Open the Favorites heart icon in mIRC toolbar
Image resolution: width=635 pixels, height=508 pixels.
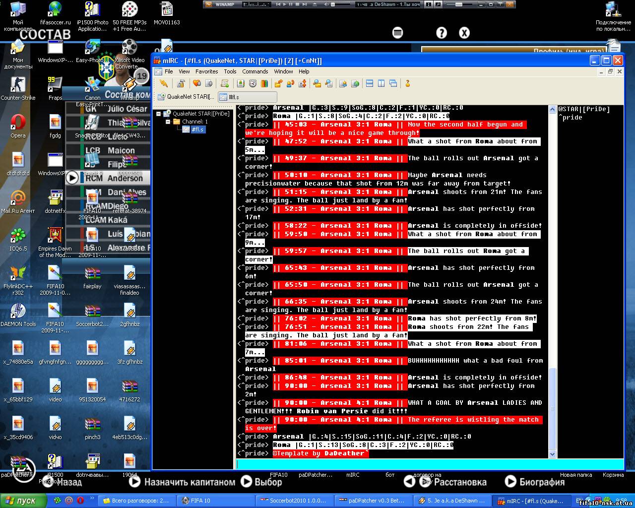point(197,83)
